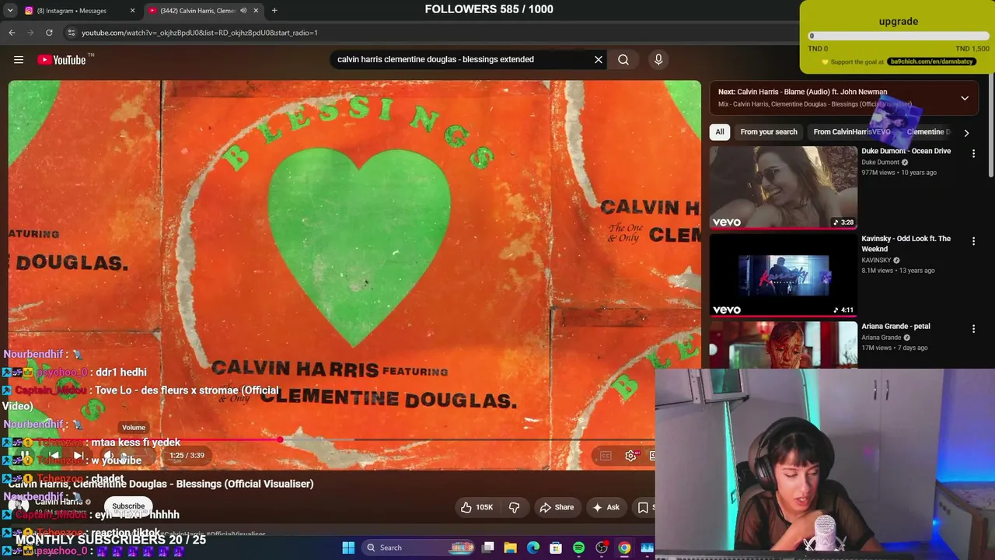
Task: Expand the Next up mix playlist
Action: tap(965, 98)
